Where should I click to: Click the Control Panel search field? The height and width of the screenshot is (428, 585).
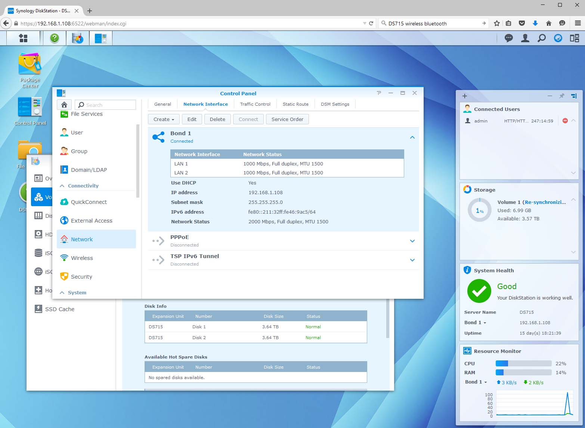tap(105, 105)
